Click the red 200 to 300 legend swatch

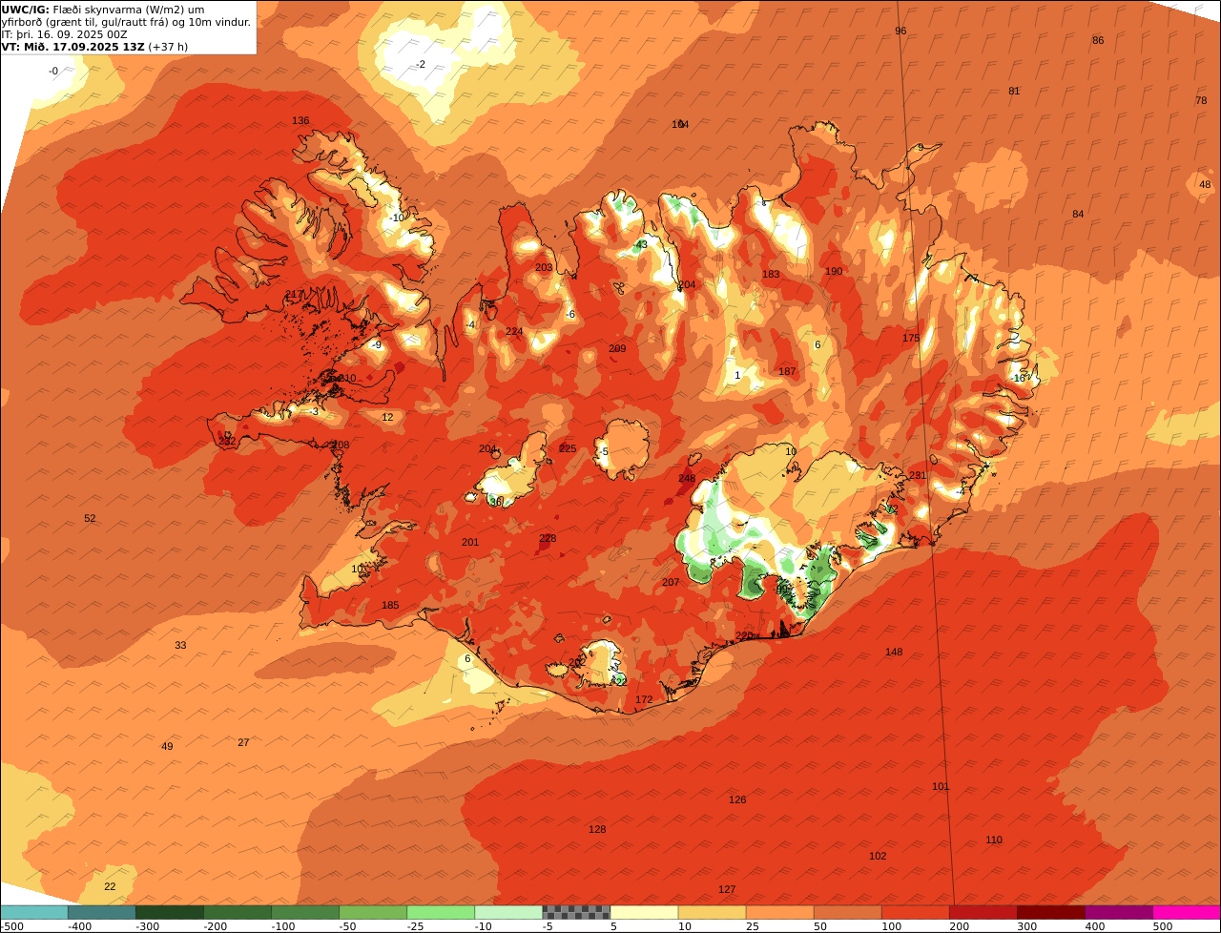click(983, 912)
